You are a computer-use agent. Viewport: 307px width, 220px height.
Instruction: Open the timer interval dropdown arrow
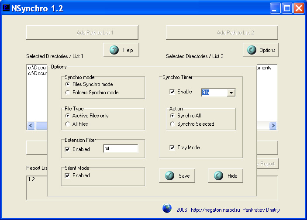point(231,93)
